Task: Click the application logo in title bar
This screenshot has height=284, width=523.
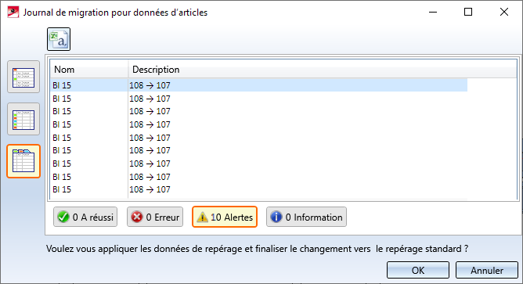Action: pos(13,13)
